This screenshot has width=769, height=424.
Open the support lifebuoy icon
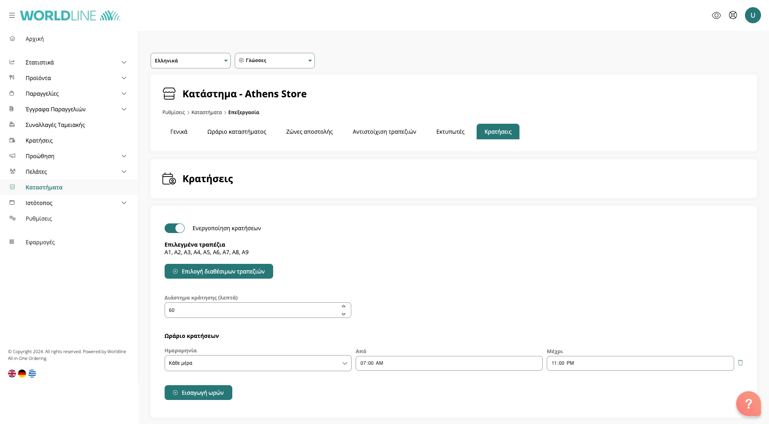click(733, 15)
